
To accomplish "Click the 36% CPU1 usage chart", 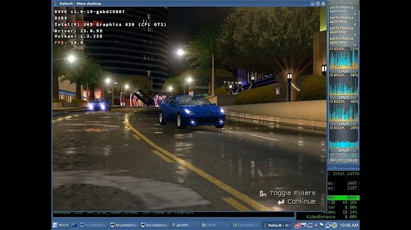I will tap(344, 84).
